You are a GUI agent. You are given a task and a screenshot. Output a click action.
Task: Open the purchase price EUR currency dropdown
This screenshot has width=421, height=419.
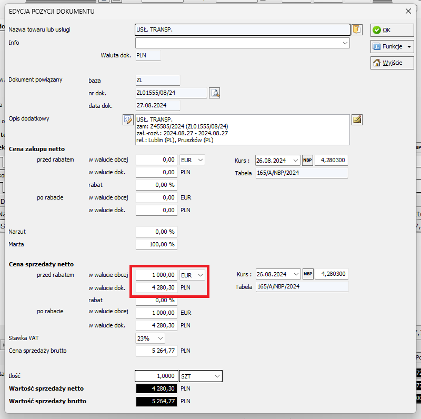(192, 159)
